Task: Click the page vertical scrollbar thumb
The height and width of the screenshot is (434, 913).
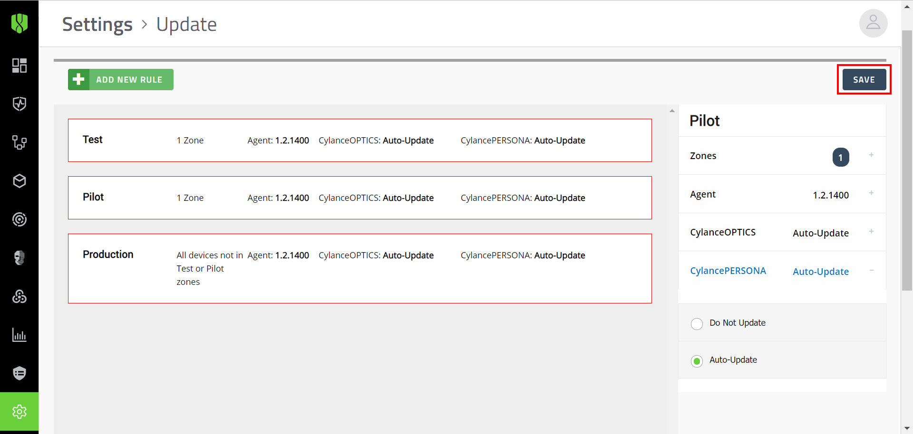Action: (907, 160)
